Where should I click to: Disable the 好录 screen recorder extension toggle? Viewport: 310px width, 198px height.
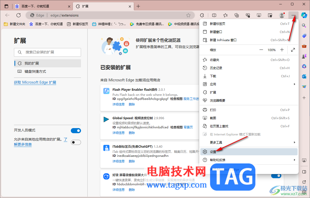pyautogui.click(x=276, y=176)
